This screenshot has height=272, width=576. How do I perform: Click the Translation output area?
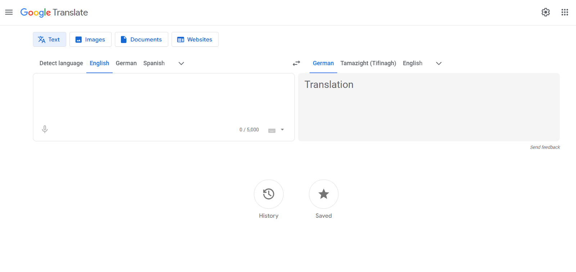click(429, 107)
